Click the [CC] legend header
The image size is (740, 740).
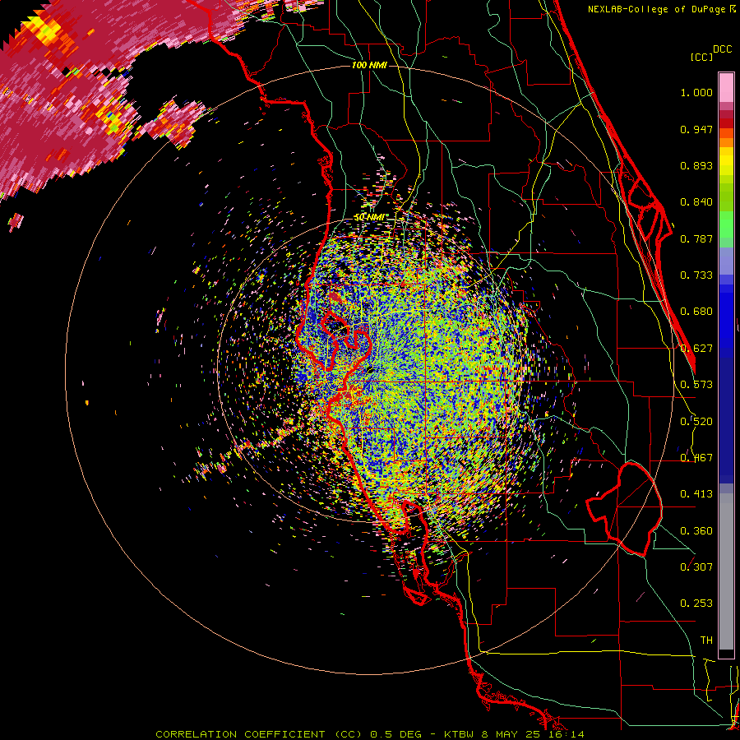point(701,57)
